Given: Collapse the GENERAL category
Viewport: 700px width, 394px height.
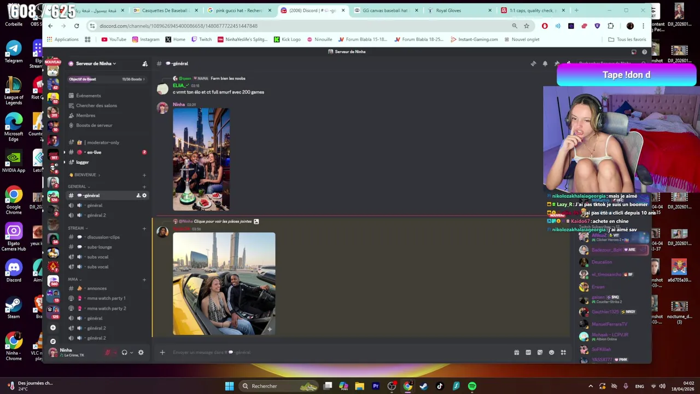Looking at the screenshot, I should (79, 187).
